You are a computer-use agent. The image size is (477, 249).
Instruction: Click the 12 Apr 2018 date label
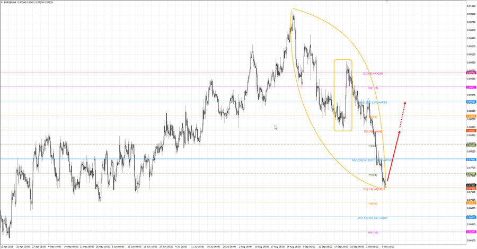[7, 247]
